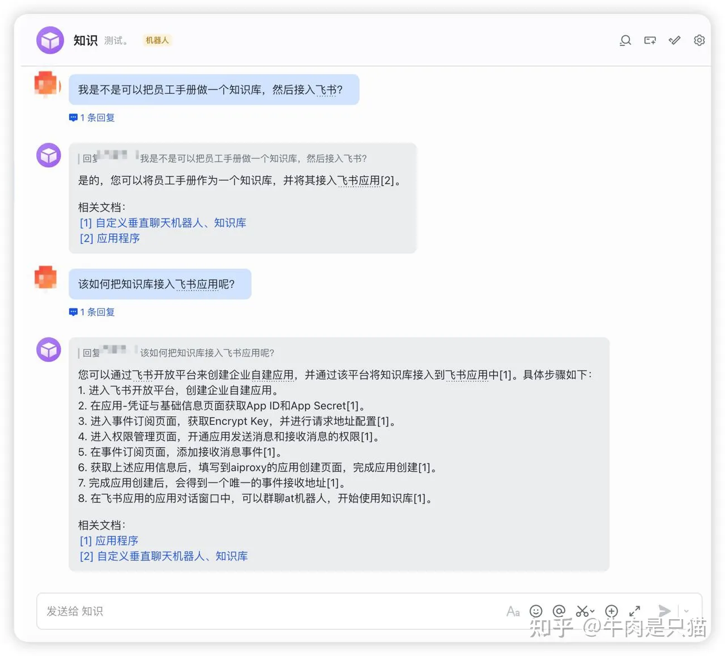Click user avatar beside 该如何把知识库接入飞书应用呢
This screenshot has width=725, height=656.
pyautogui.click(x=46, y=278)
